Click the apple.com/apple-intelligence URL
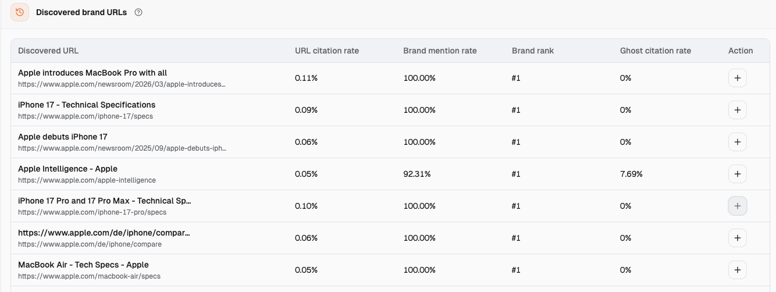This screenshot has height=292, width=776. point(87,180)
